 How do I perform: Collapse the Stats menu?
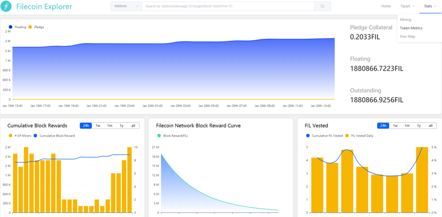tap(430, 6)
